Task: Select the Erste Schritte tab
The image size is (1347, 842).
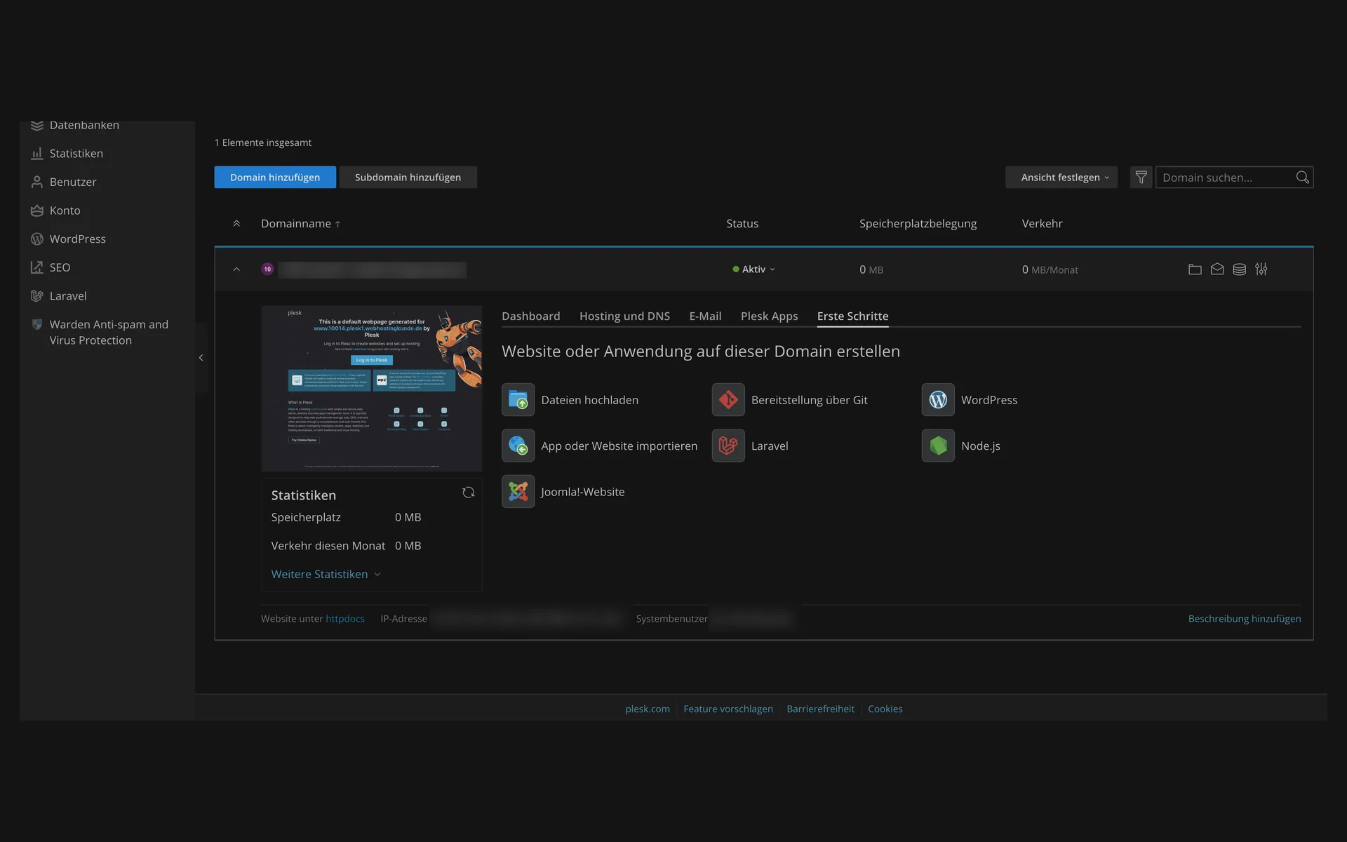Action: pyautogui.click(x=852, y=316)
